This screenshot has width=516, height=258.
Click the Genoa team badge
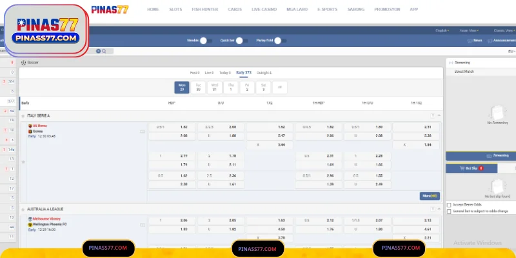coord(30,132)
